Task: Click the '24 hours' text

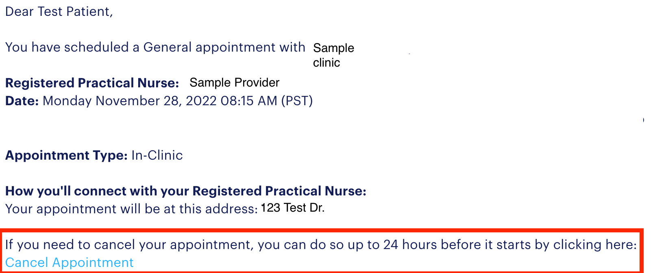Action: tap(410, 245)
